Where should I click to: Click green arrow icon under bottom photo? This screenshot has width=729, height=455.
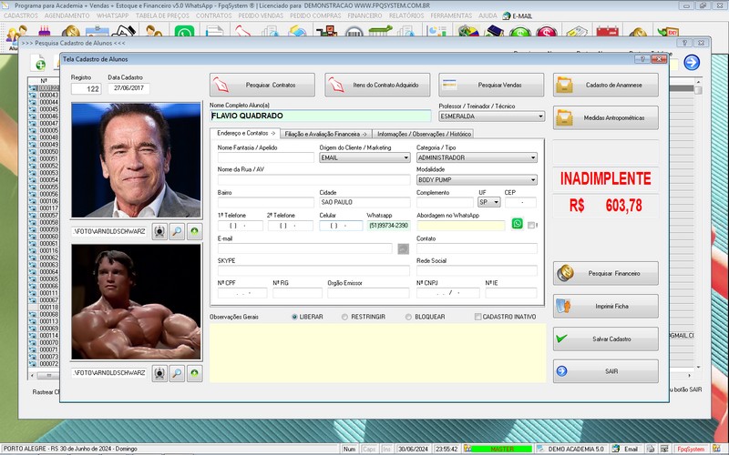click(194, 372)
